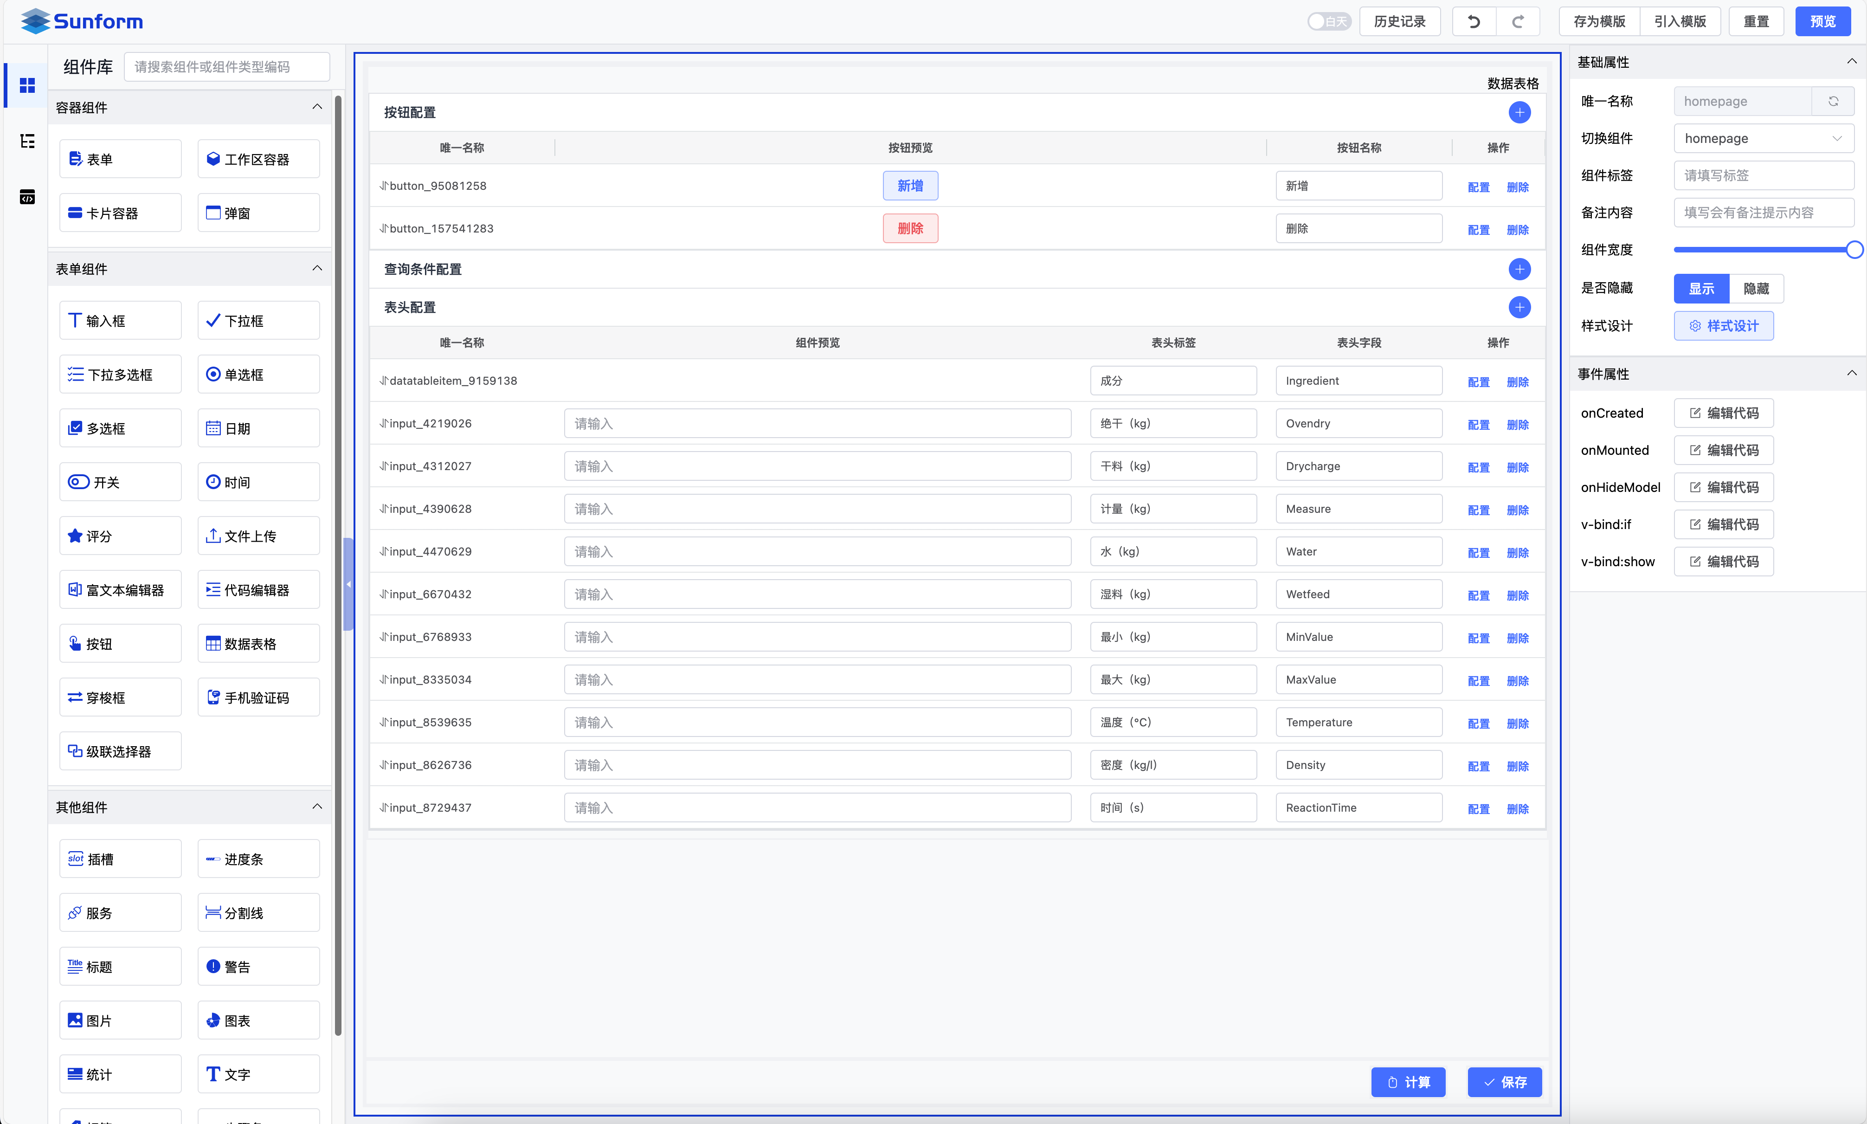The height and width of the screenshot is (1124, 1867).
Task: Click the 保存 save button
Action: 1504,1082
